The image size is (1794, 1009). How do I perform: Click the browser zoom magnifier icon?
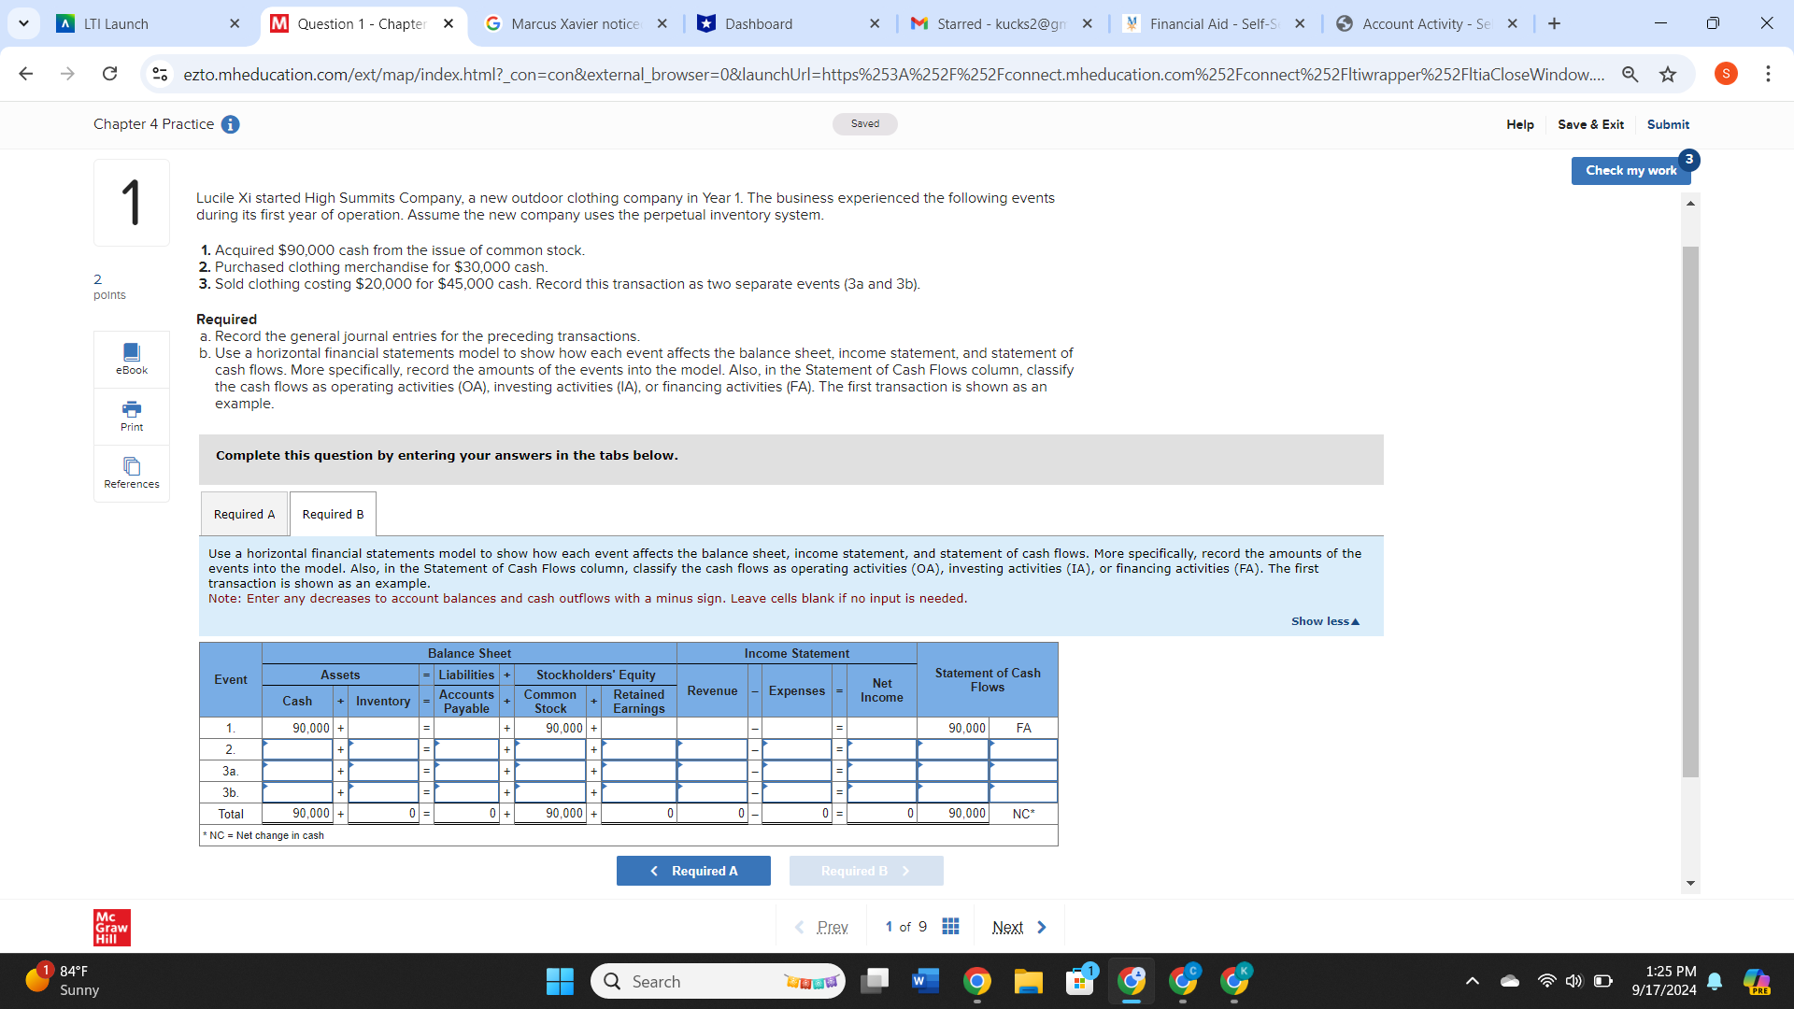tap(1630, 75)
